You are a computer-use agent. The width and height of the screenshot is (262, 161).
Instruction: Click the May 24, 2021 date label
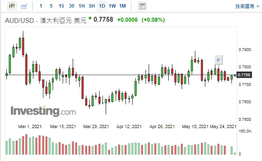(x=223, y=126)
